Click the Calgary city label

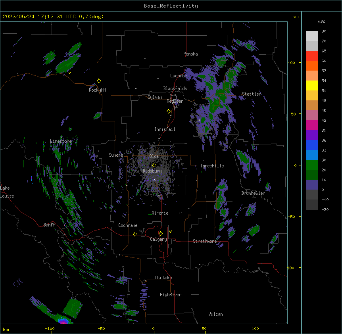pos(158,239)
